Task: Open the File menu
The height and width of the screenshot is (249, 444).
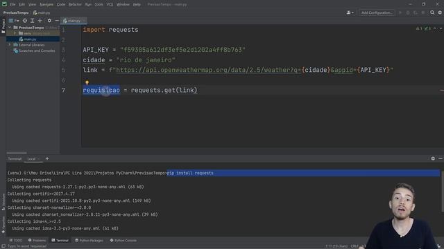Action: pyautogui.click(x=12, y=5)
